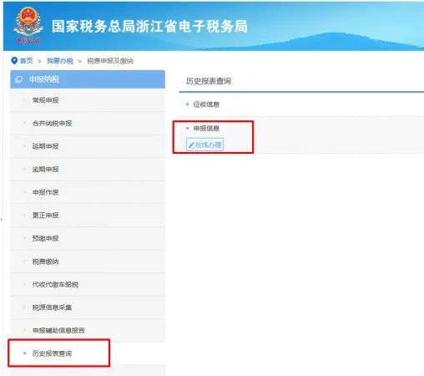Screen dimensions: 424x376
Task: Select 税源信息采集 sidebar entry
Action: [x=88, y=307]
